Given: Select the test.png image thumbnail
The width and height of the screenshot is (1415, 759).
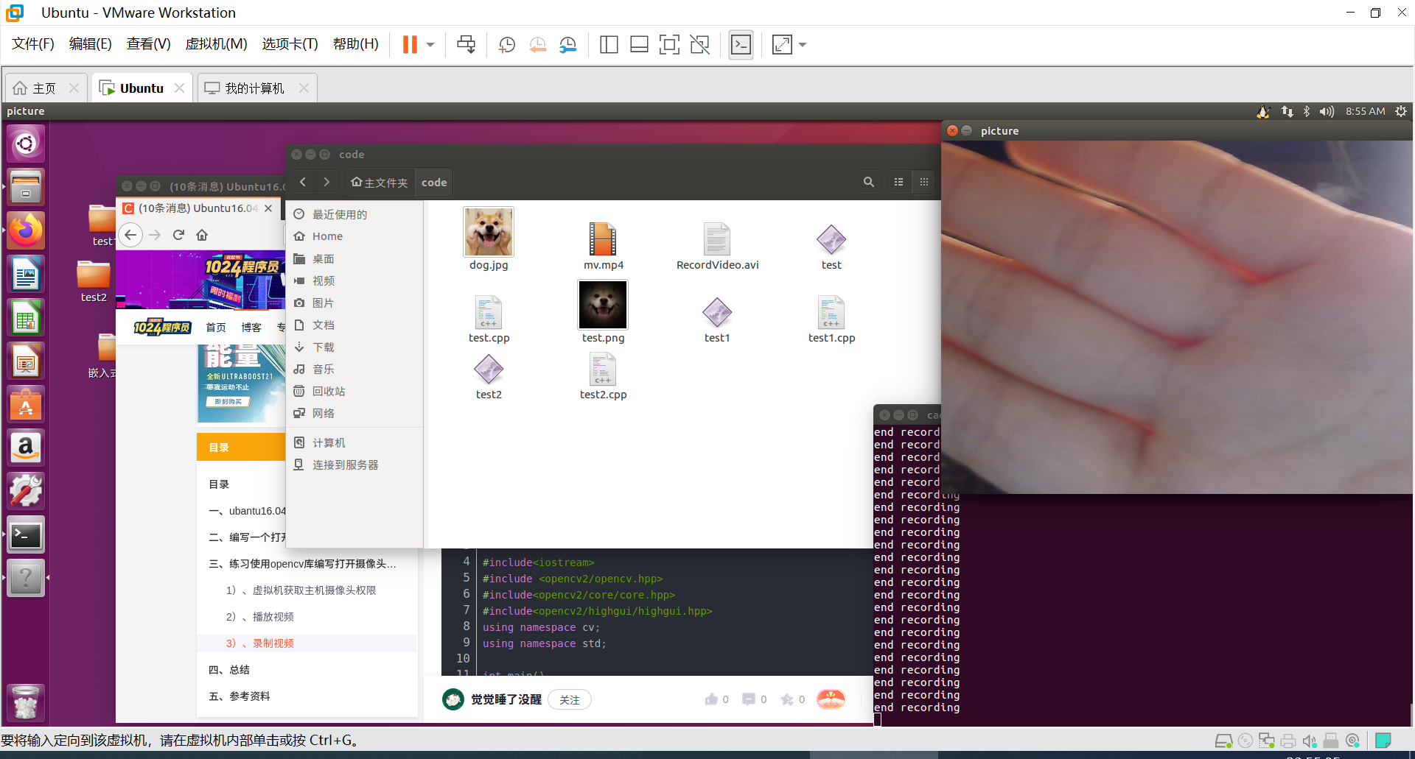Looking at the screenshot, I should [603, 305].
